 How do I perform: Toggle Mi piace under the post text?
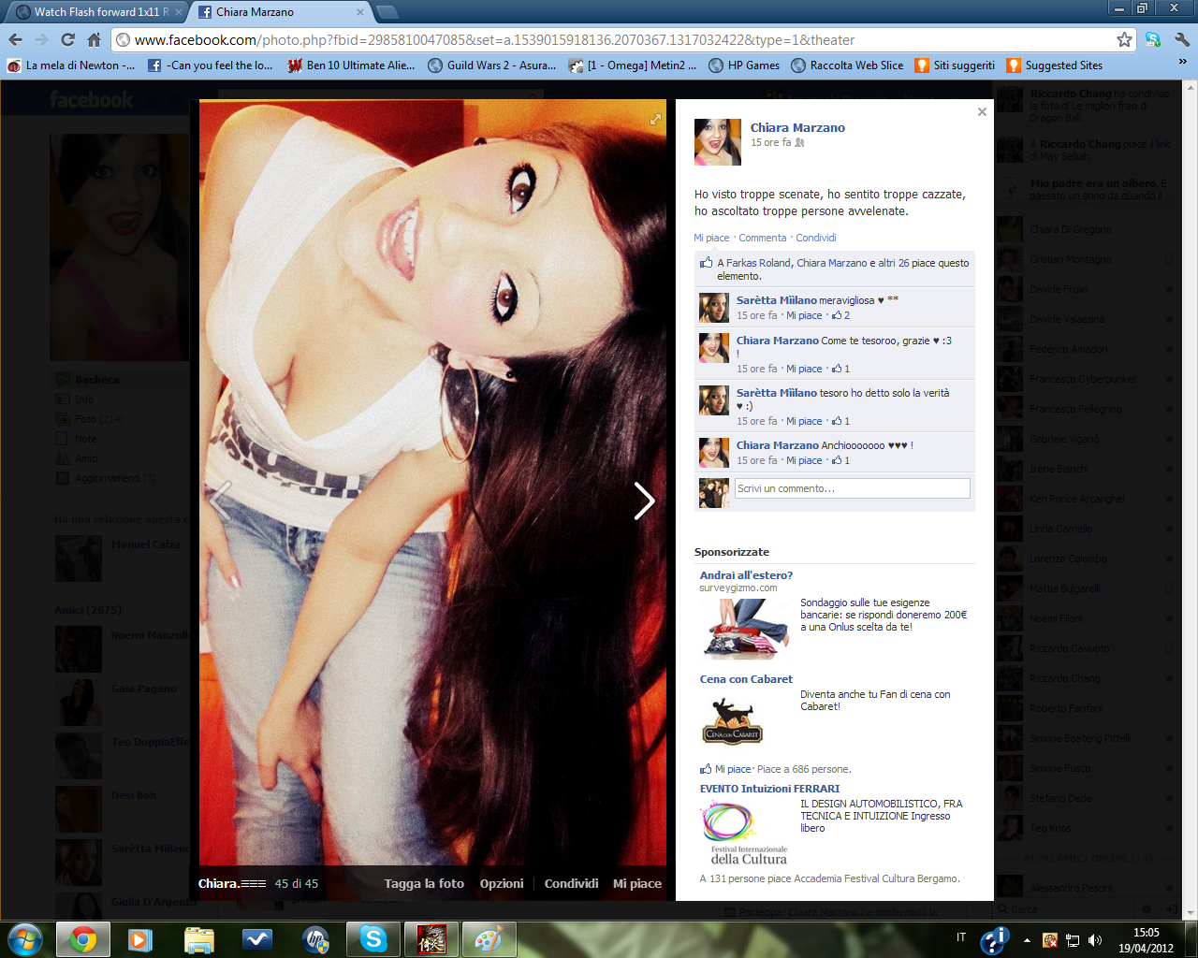pos(711,238)
